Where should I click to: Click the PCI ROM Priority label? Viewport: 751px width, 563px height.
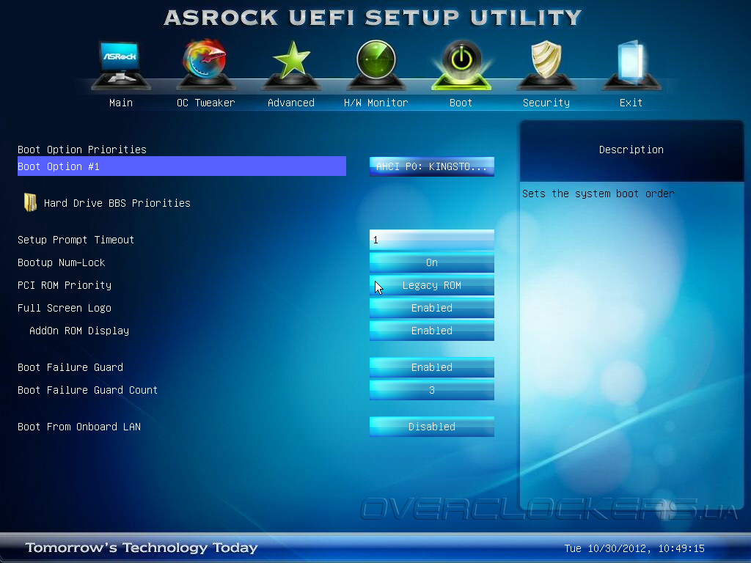click(65, 285)
